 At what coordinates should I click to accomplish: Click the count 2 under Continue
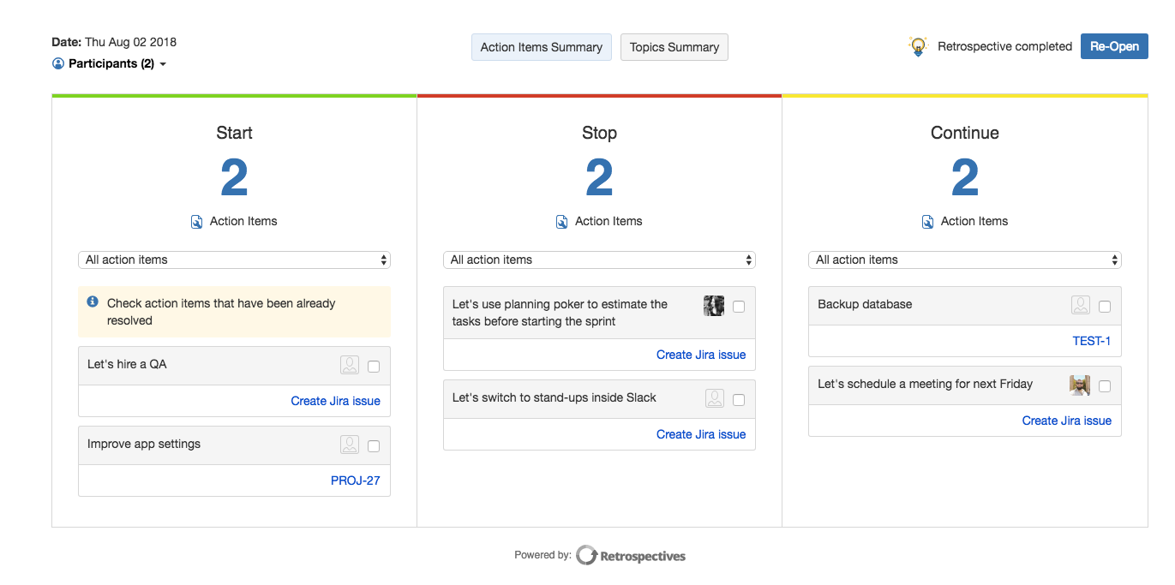[x=965, y=178]
